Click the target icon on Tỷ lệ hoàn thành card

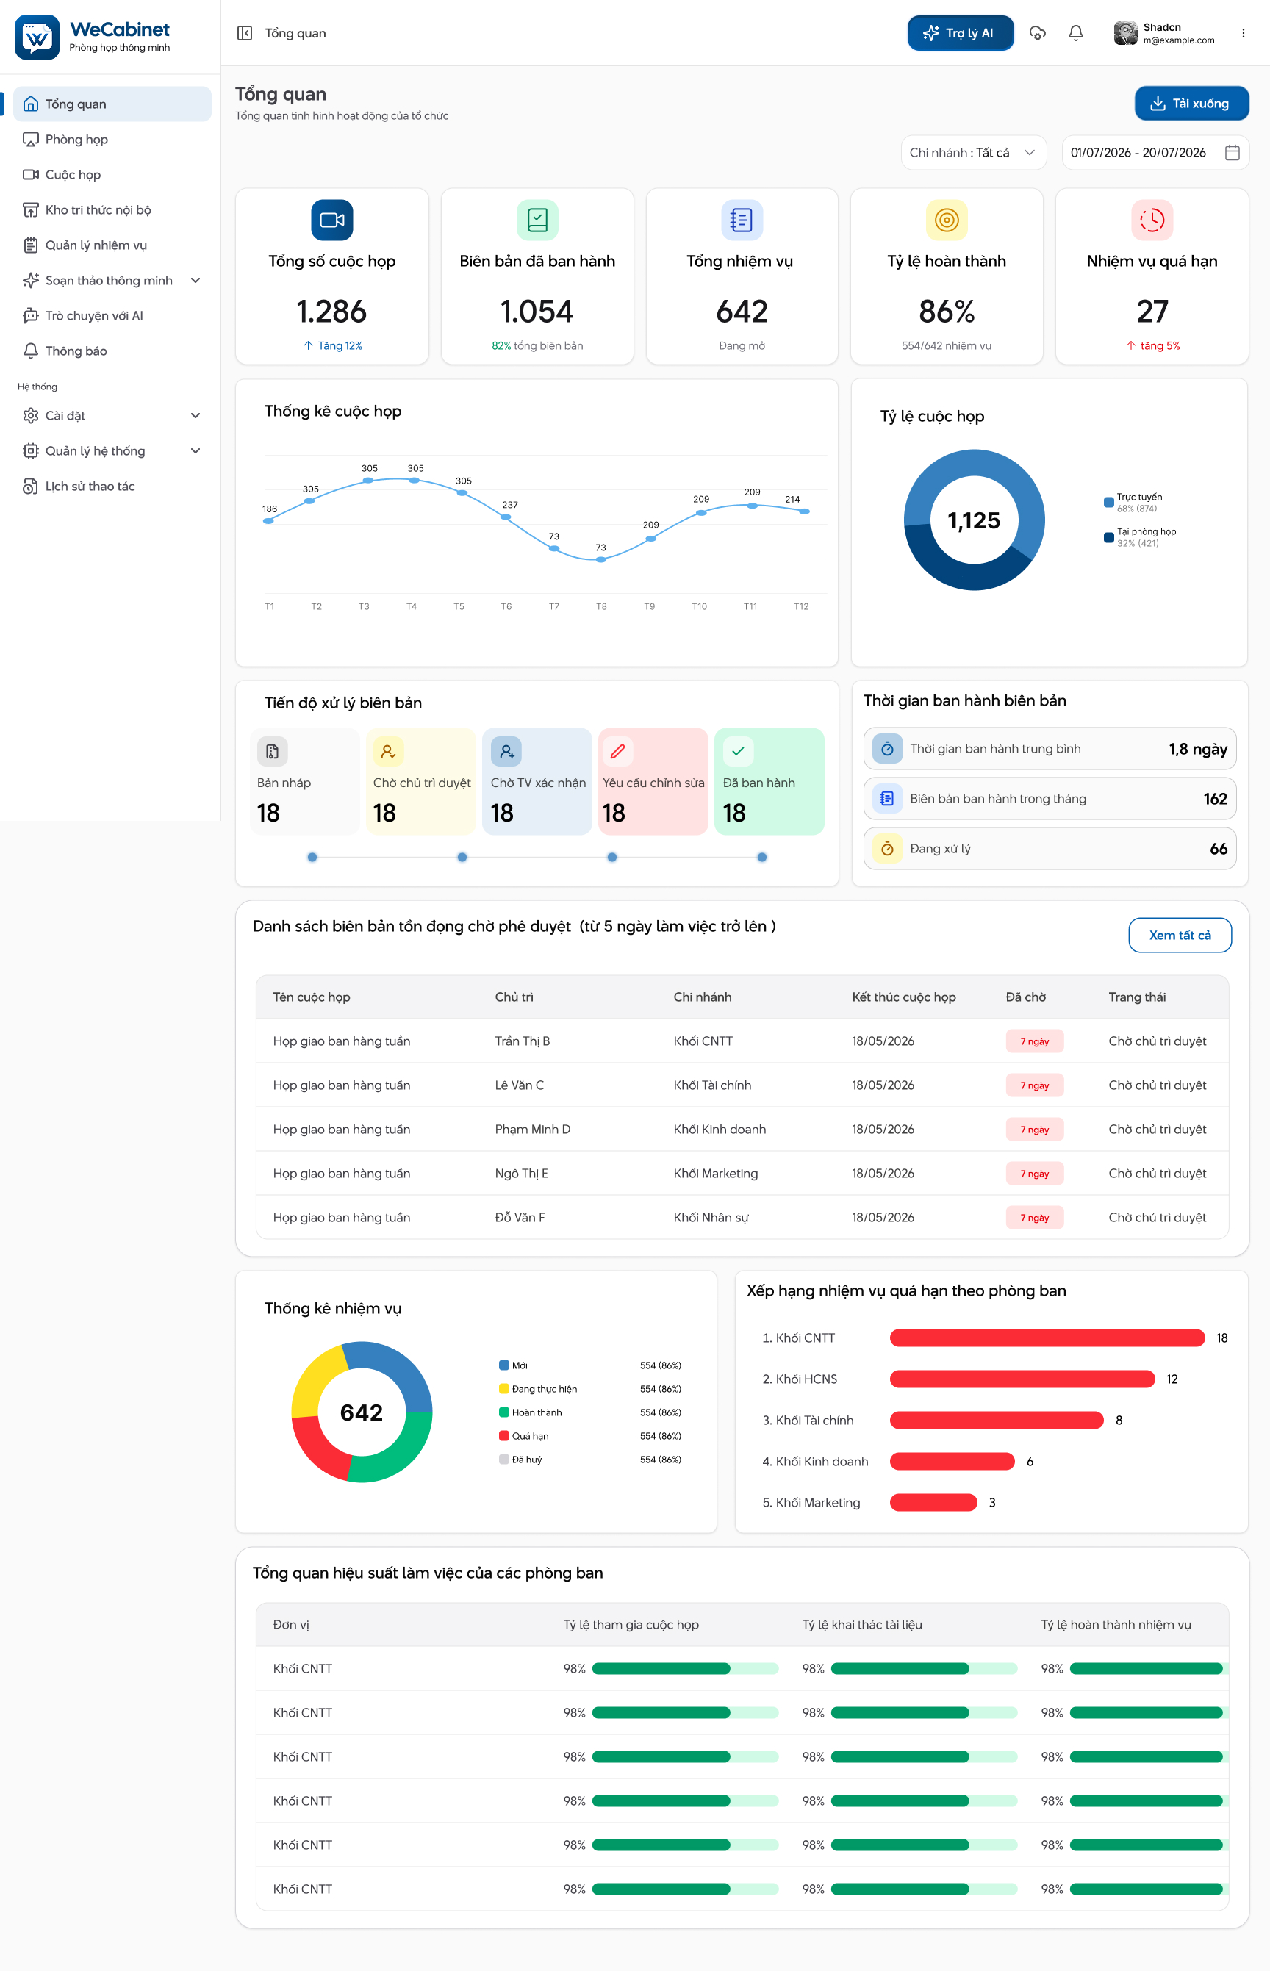946,220
